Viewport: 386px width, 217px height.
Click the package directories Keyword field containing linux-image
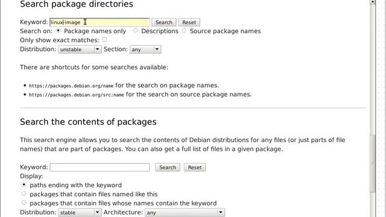100,22
